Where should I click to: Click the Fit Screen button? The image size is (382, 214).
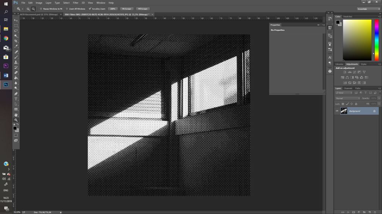[x=127, y=9]
